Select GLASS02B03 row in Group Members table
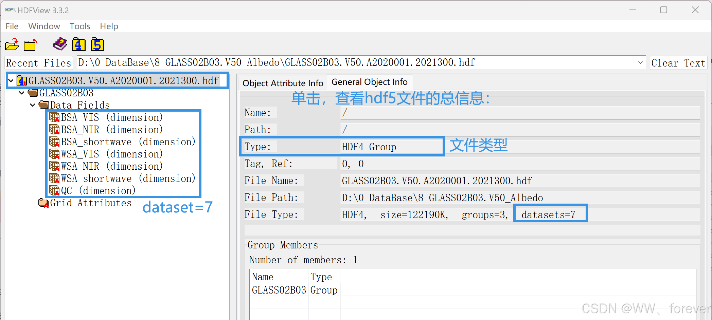The image size is (712, 320). [279, 290]
